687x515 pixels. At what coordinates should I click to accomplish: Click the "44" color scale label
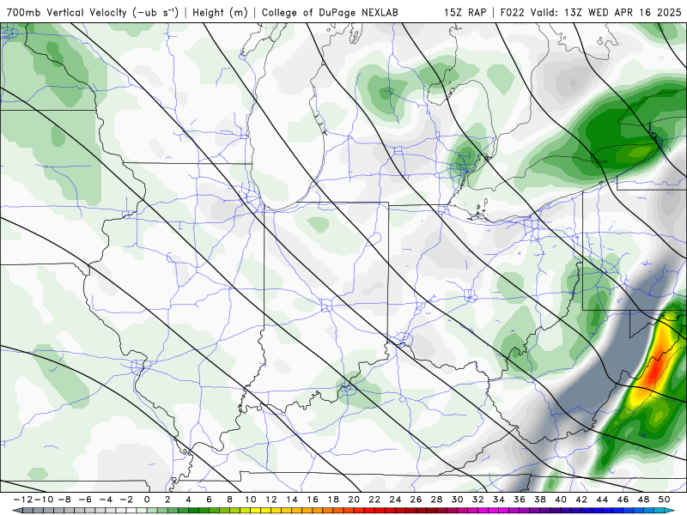pyautogui.click(x=602, y=500)
